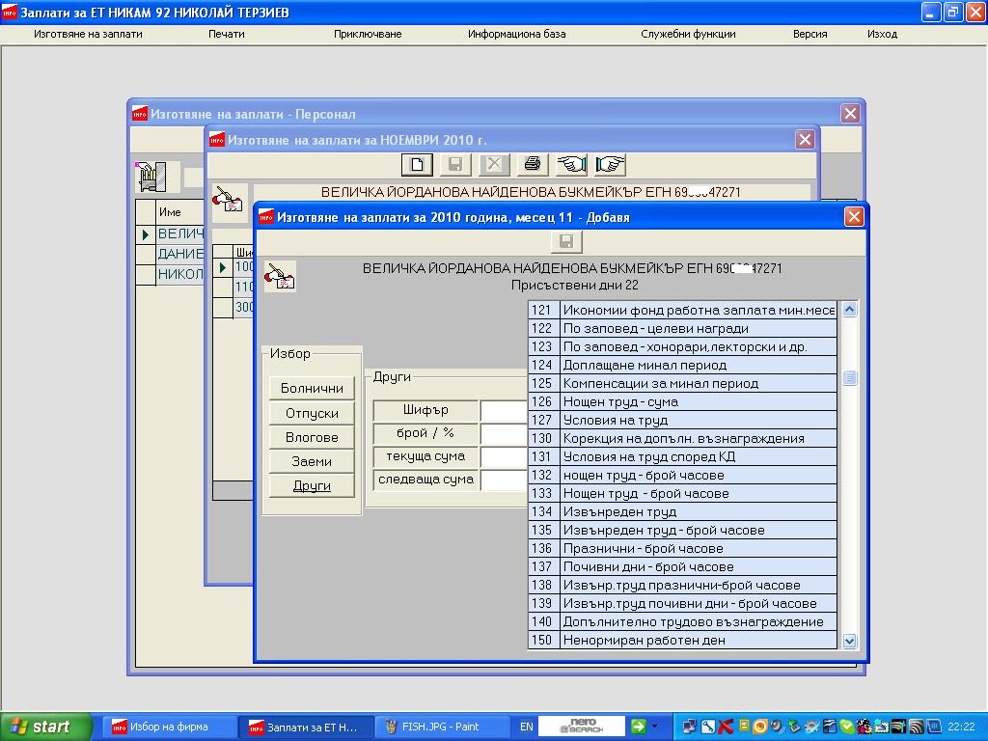Click the брой / % input field
This screenshot has height=741, width=988.
point(504,433)
